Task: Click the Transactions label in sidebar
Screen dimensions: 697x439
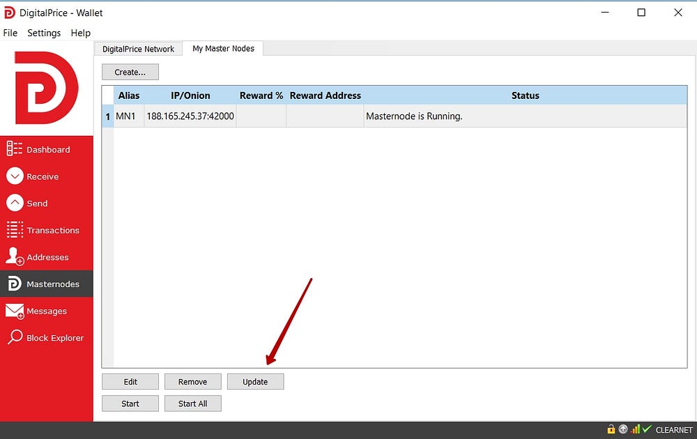Action: (53, 230)
